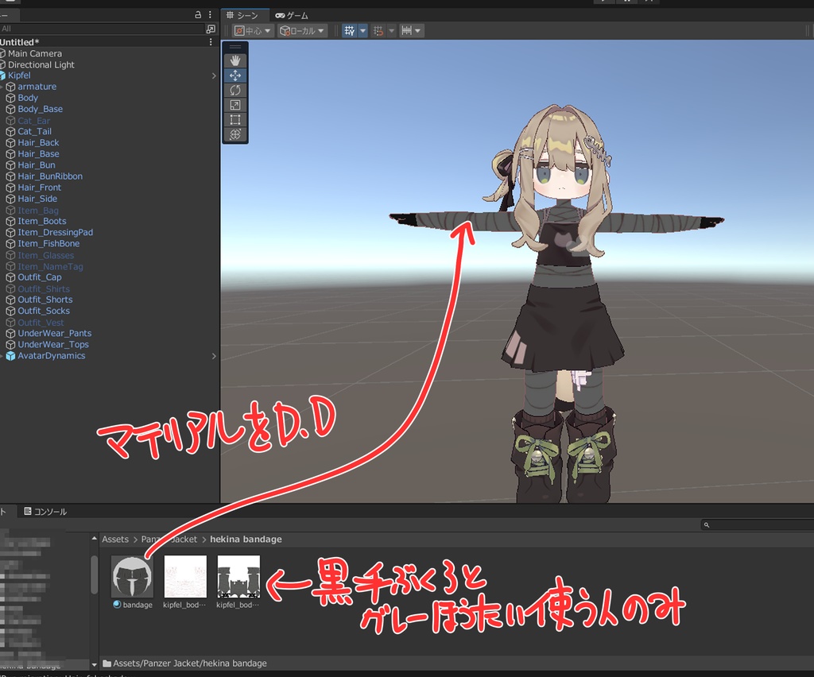Screen dimensions: 814x677
Task: Open the snap increment dropdown arrow
Action: click(x=391, y=31)
